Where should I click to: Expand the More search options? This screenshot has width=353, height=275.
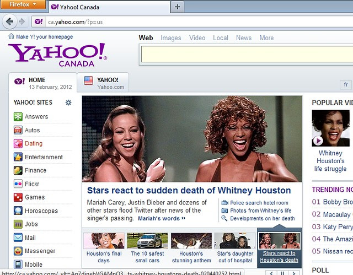pyautogui.click(x=266, y=38)
